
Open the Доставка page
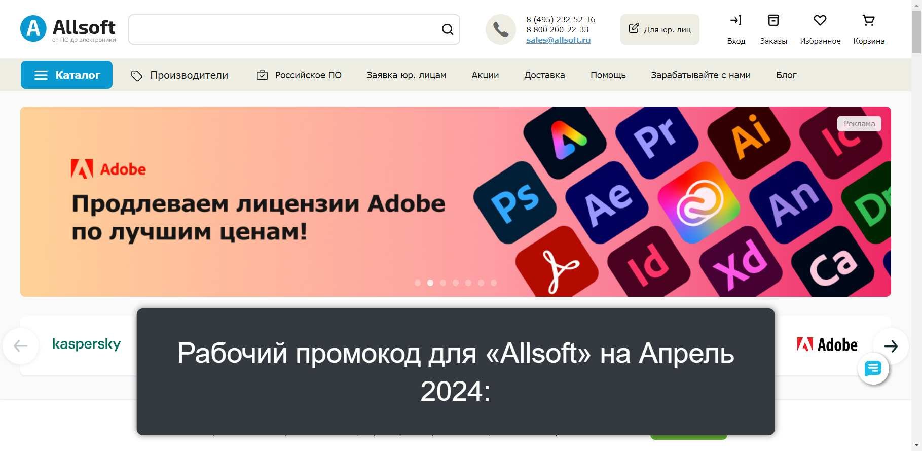[544, 75]
